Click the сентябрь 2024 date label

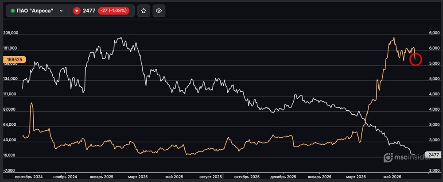click(x=28, y=177)
